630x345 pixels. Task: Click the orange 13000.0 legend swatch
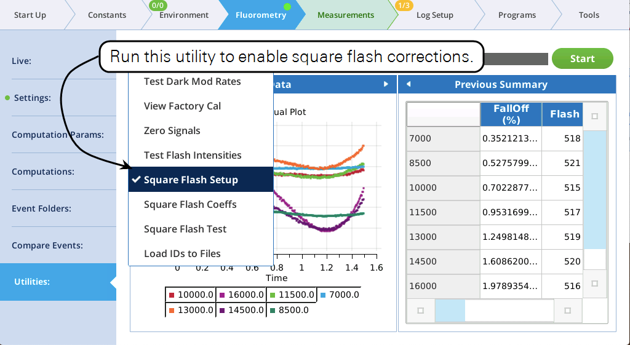click(172, 311)
